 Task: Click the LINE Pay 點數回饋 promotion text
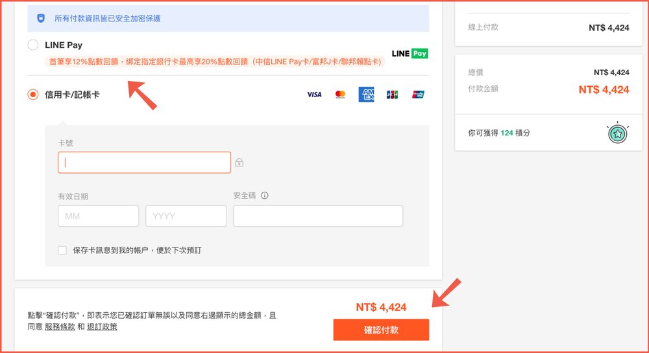click(x=215, y=62)
